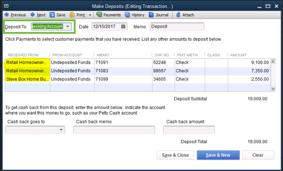283x171 pixels.
Task: Maximize the Make Deposits window
Action: (x=268, y=6)
